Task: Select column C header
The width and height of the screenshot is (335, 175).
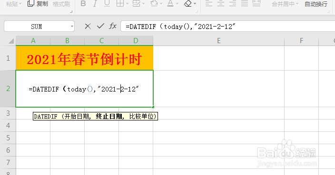Action: (101, 41)
